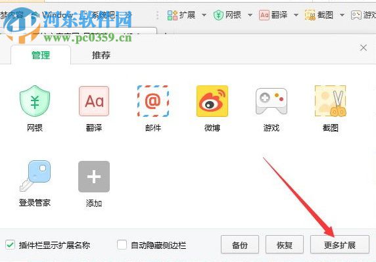Click the 网银 shield icon in the toolbar
376x262 pixels.
218,15
